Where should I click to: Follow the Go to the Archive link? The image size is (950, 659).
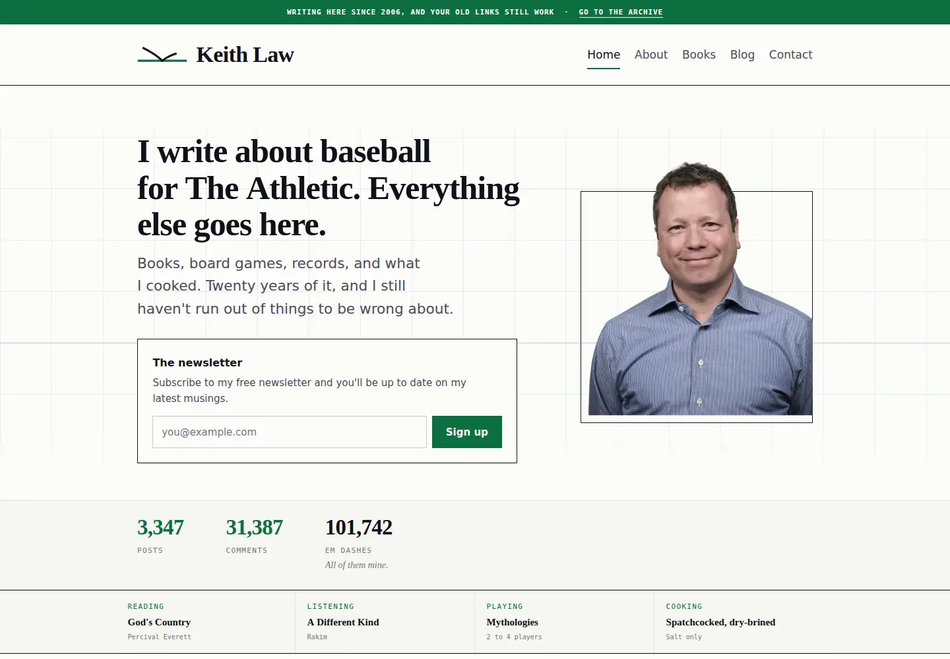point(621,12)
